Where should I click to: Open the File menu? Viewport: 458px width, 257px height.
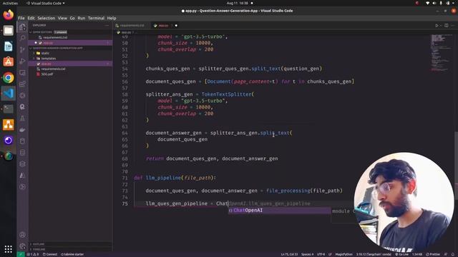21,18
